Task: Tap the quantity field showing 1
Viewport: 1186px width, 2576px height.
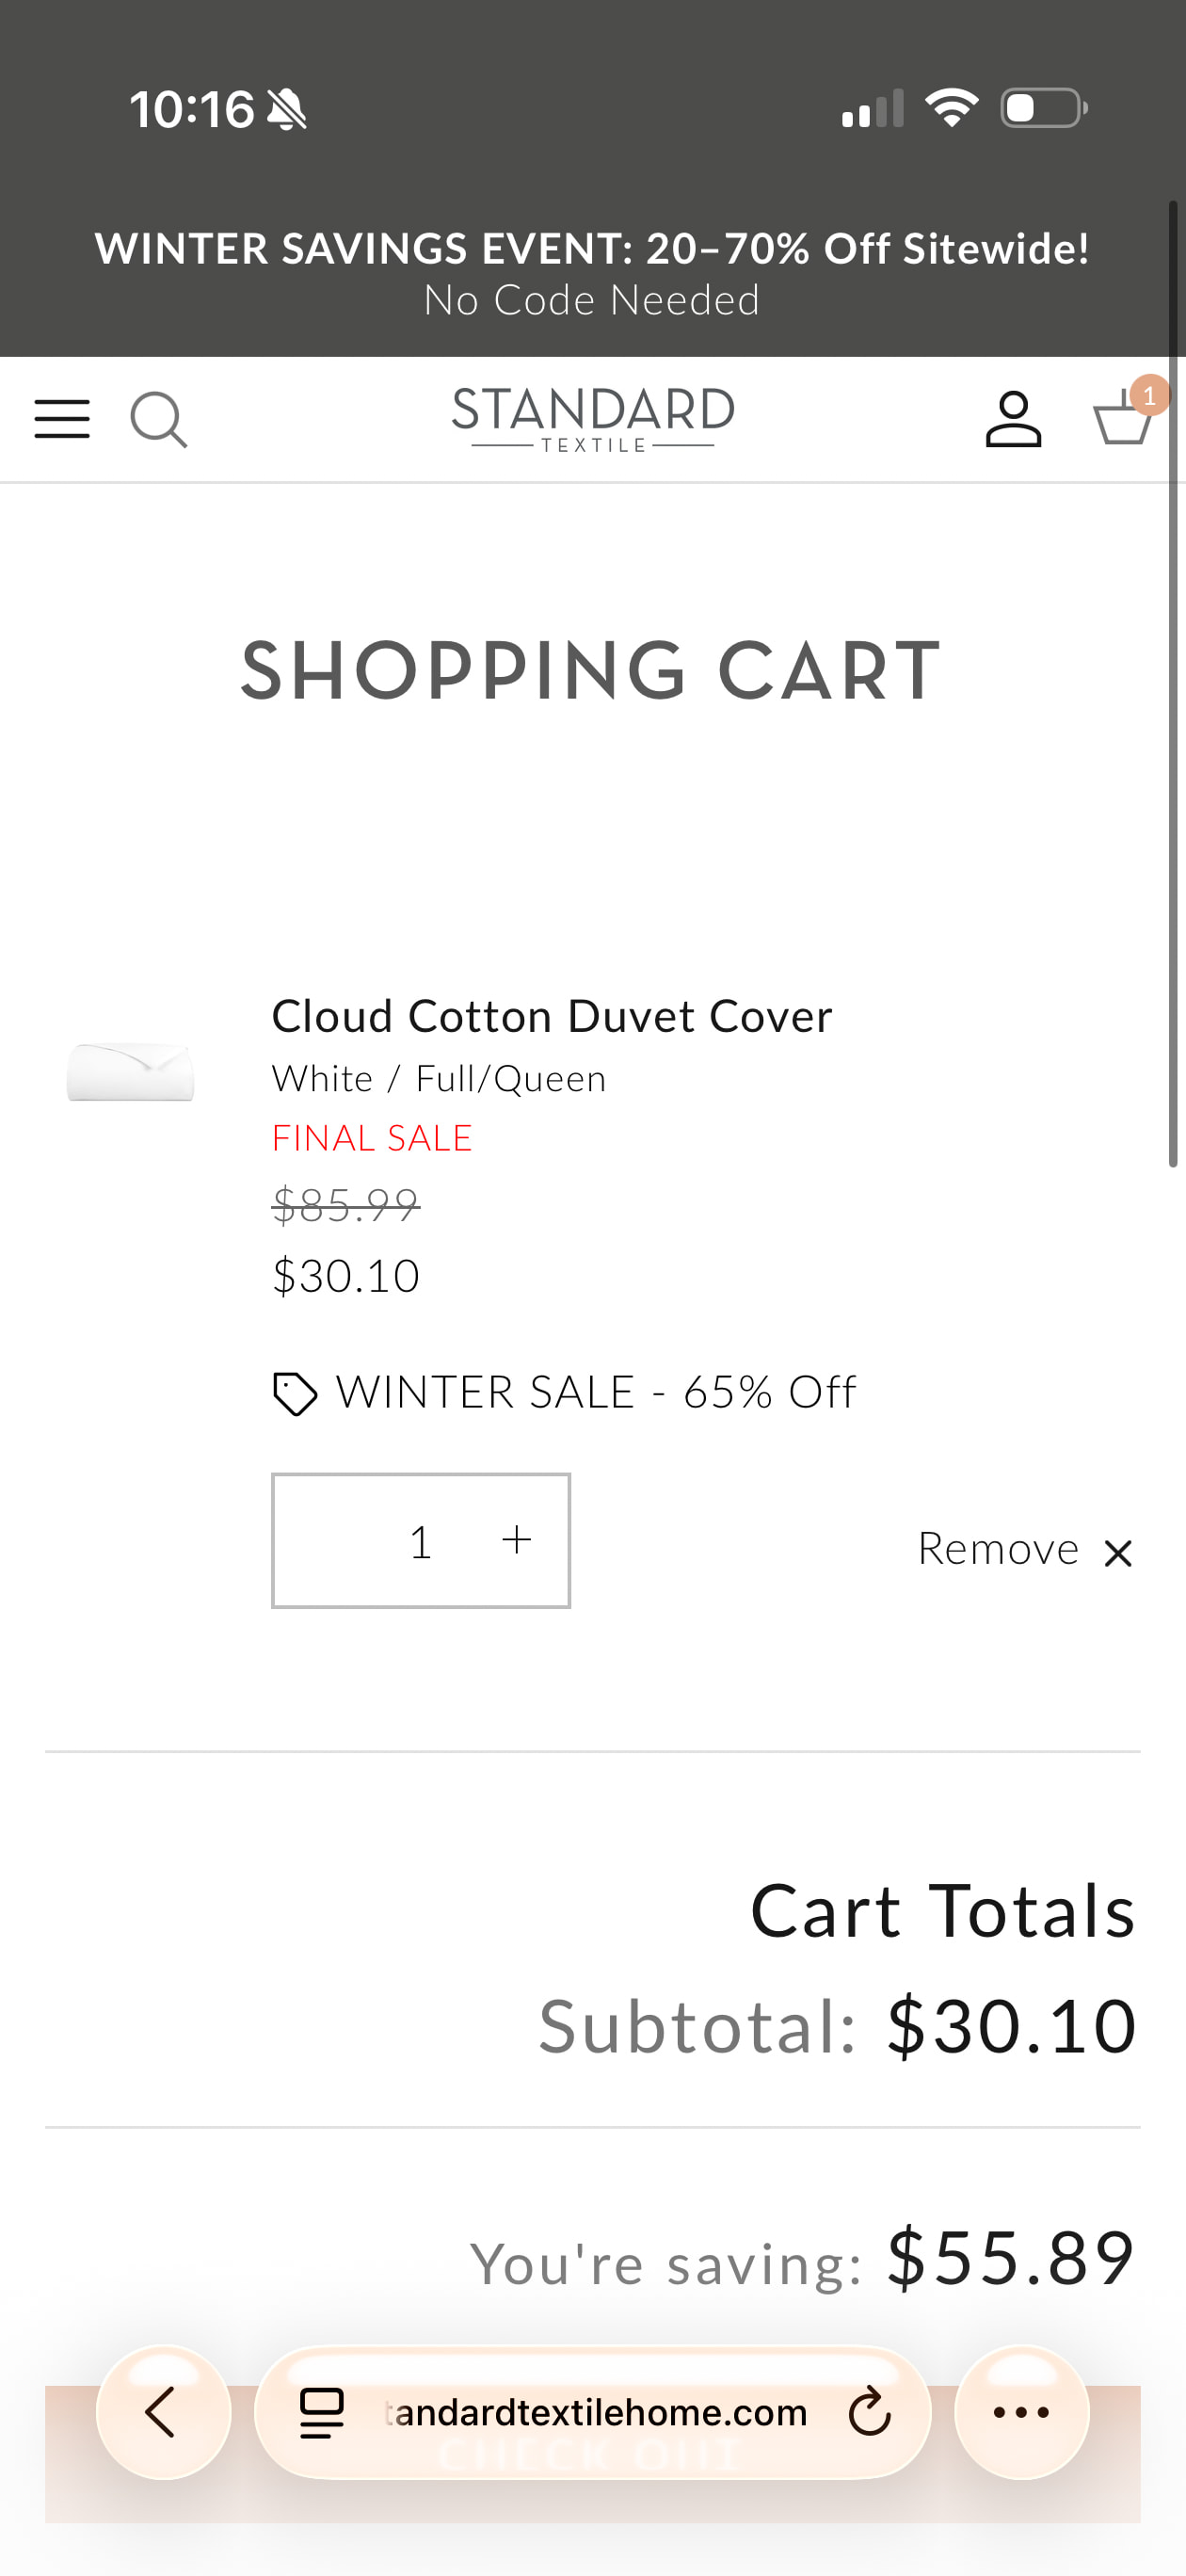Action: tap(420, 1541)
